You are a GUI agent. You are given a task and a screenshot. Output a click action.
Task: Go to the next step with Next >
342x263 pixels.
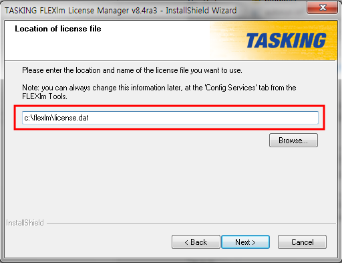pyautogui.click(x=245, y=242)
